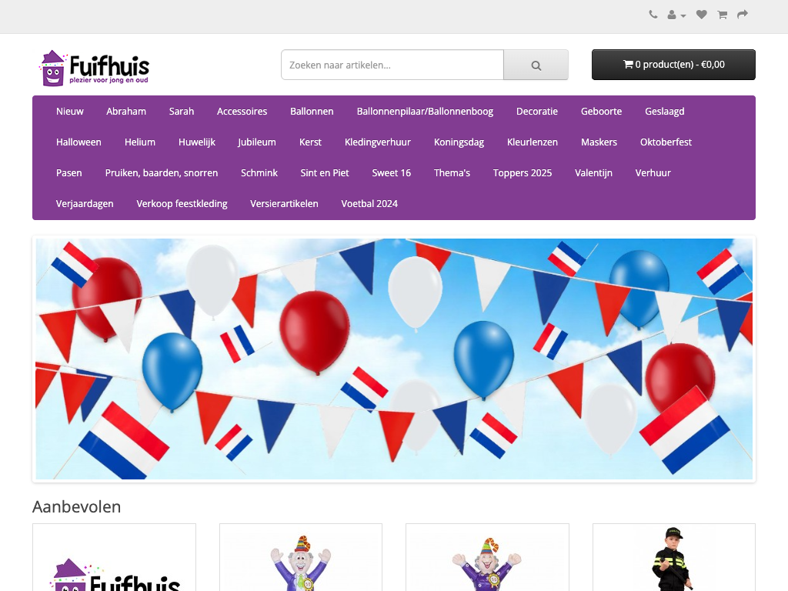Open the 0 product(en) cart button
This screenshot has width=788, height=591.
673,65
